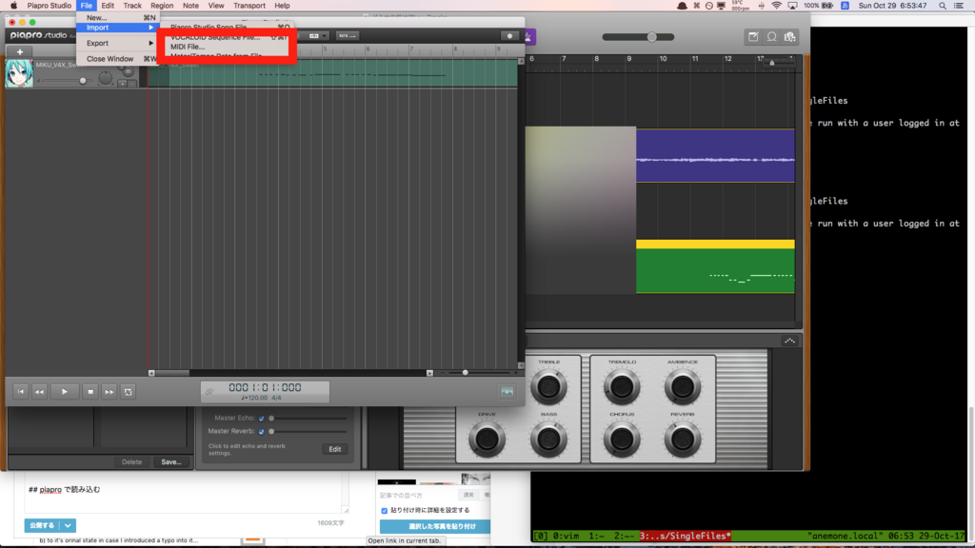Image resolution: width=975 pixels, height=548 pixels.
Task: Turn the DRIVE amp knob
Action: (x=487, y=440)
